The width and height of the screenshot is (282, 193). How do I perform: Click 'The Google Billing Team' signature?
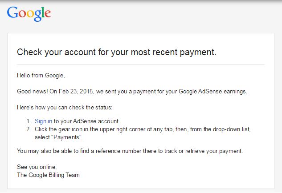click(48, 175)
